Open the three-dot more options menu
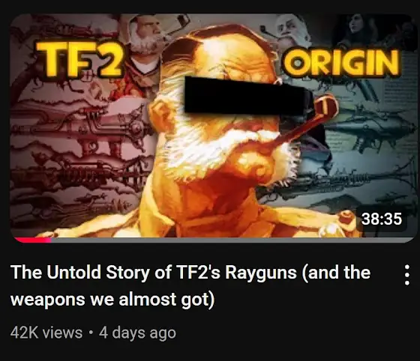The height and width of the screenshot is (361, 420). coord(406,275)
